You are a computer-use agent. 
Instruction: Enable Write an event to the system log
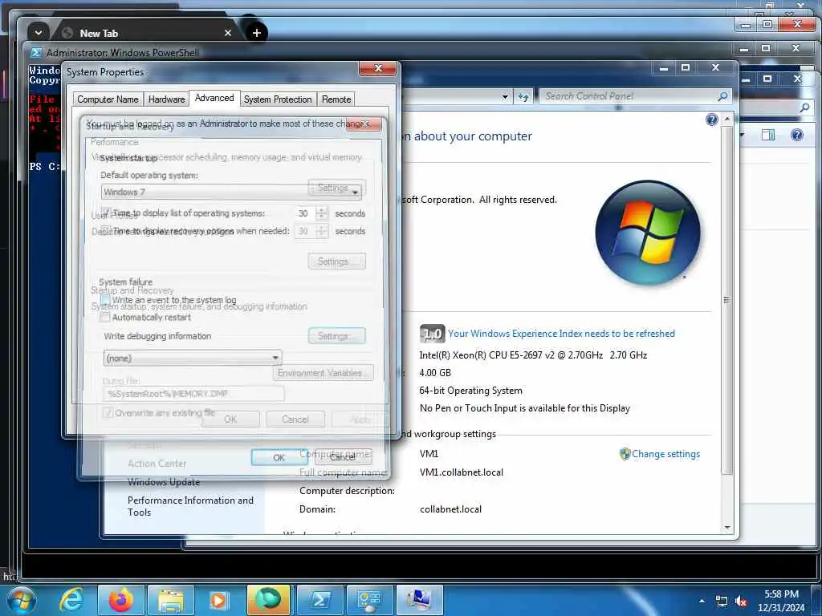tap(105, 300)
